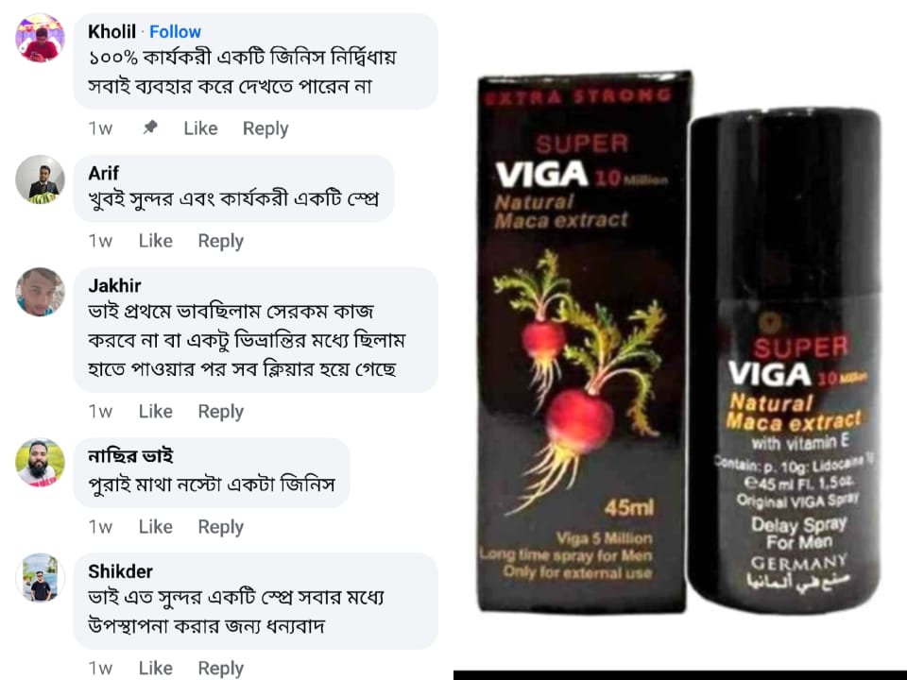
Task: Click the Super Viga spray product image
Action: 679,342
